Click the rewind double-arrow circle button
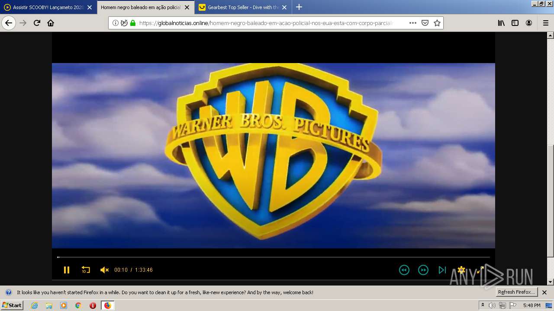Screen dimensions: 554x311 (x=404, y=270)
